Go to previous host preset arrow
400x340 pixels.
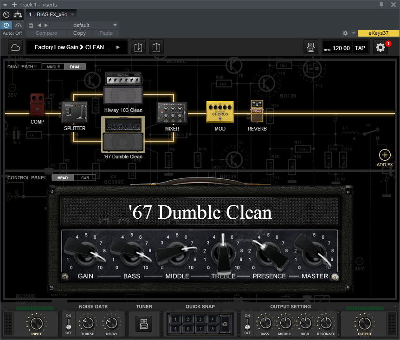click(x=39, y=25)
